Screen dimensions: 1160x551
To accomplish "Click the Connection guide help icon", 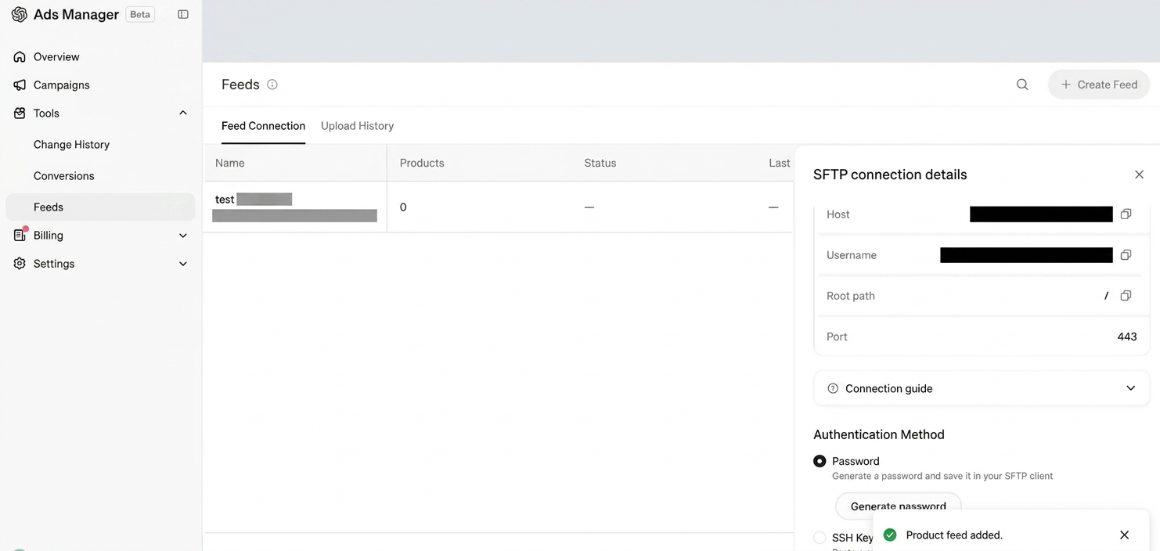I will [833, 388].
